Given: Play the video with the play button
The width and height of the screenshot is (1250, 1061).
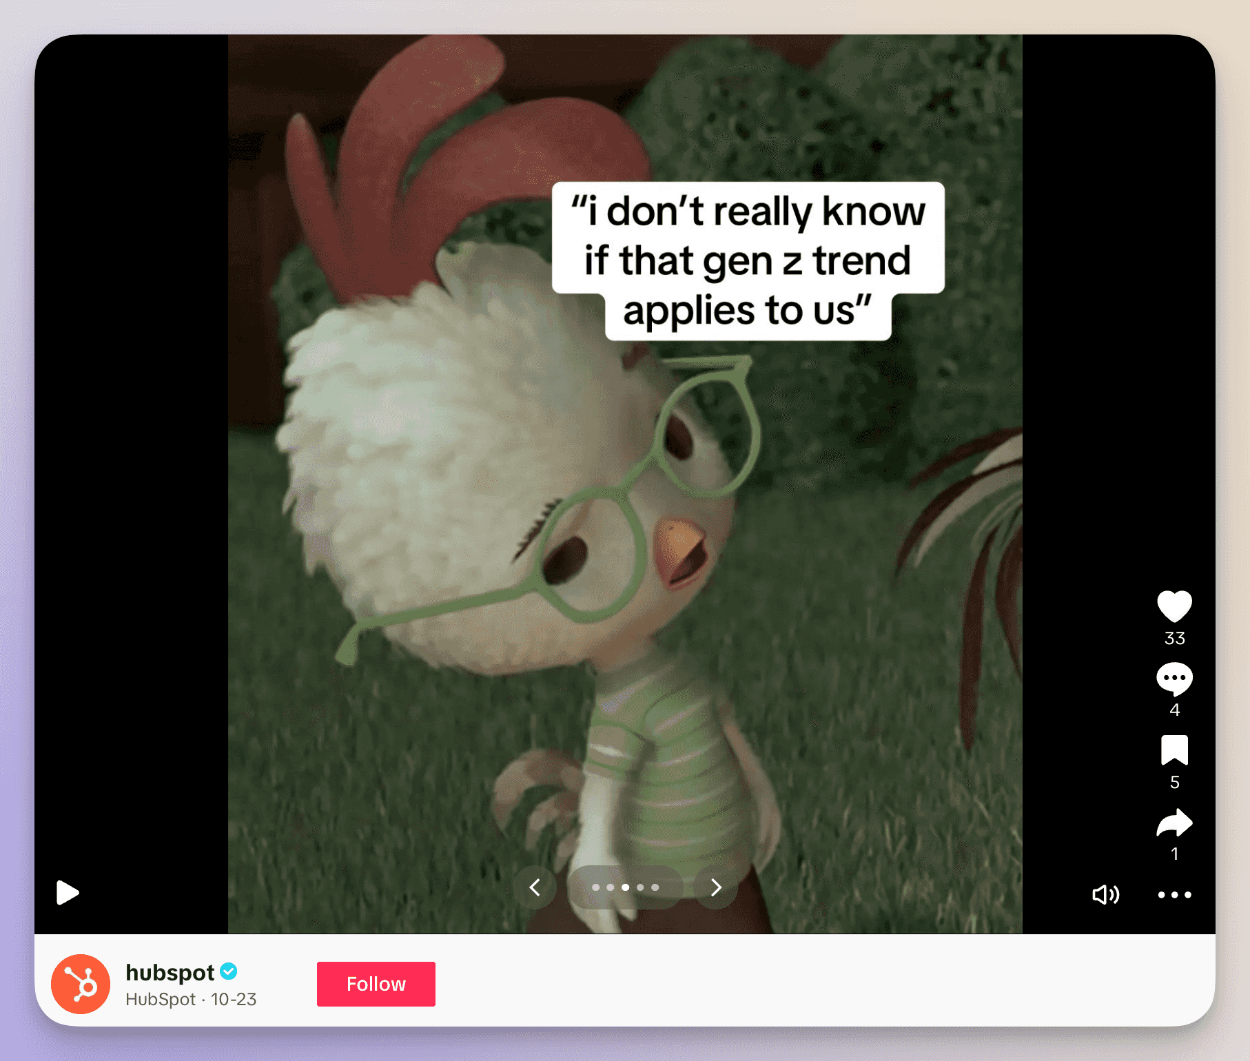Looking at the screenshot, I should click(68, 893).
